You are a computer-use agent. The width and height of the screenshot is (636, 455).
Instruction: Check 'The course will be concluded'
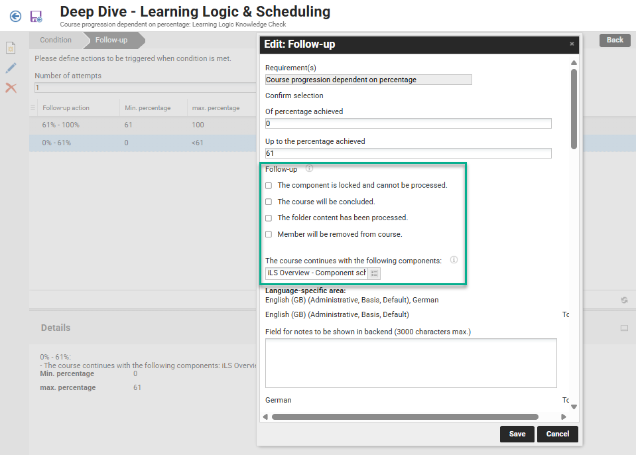pos(269,202)
